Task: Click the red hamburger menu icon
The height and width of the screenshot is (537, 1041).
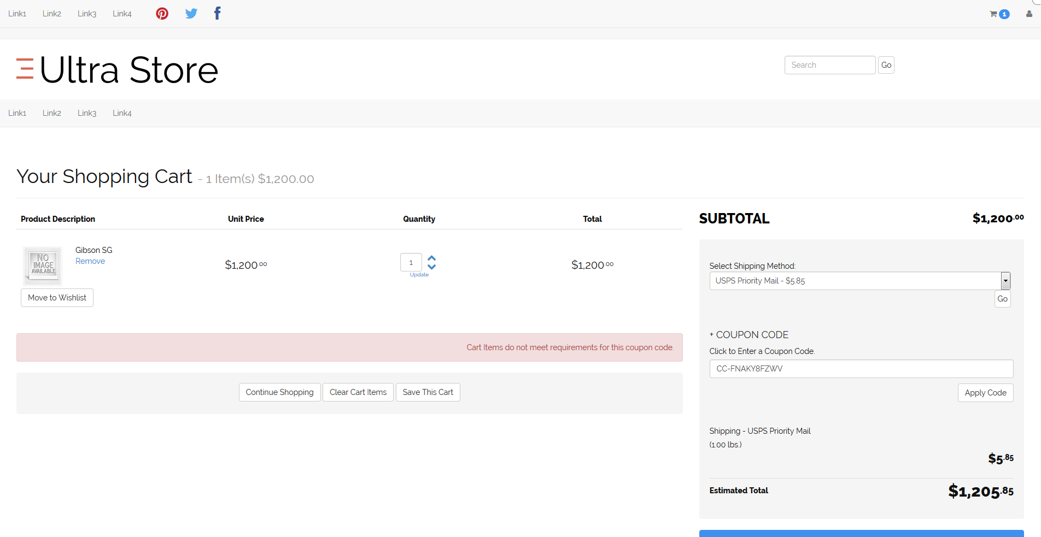Action: coord(25,69)
